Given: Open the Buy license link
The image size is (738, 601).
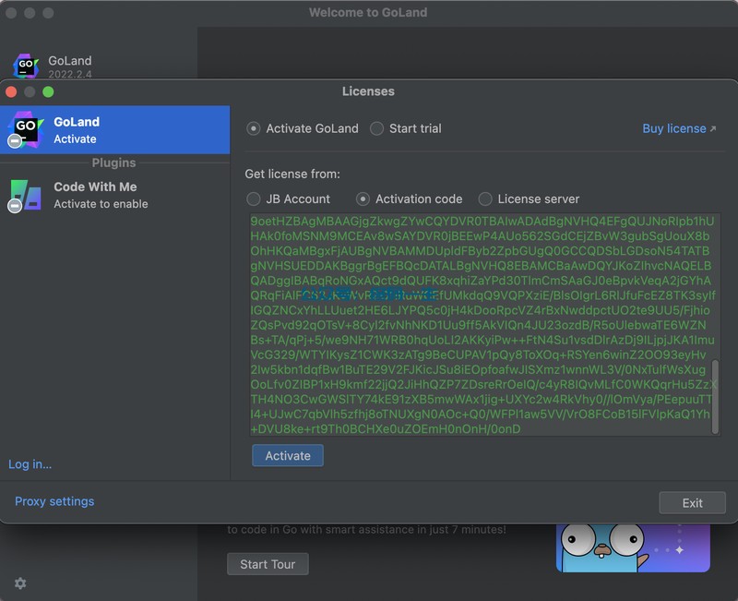Looking at the screenshot, I should pos(679,128).
